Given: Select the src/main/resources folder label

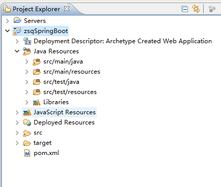Looking at the screenshot, I should (x=72, y=72).
